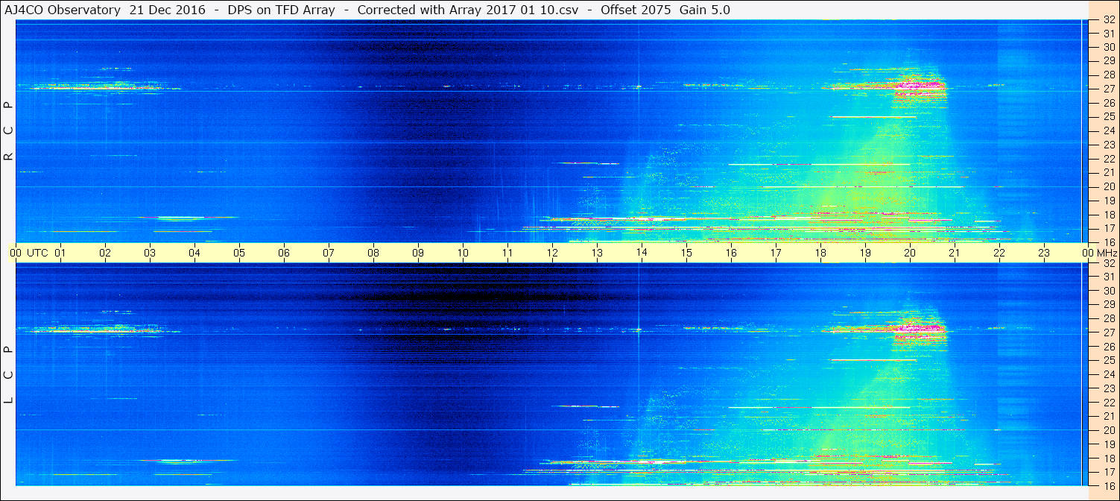Select the 01 hour mark on time axis
The image size is (1120, 501).
pos(60,253)
